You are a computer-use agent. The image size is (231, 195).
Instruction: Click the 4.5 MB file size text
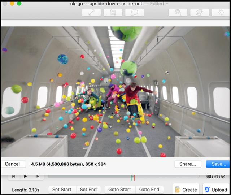(68, 164)
